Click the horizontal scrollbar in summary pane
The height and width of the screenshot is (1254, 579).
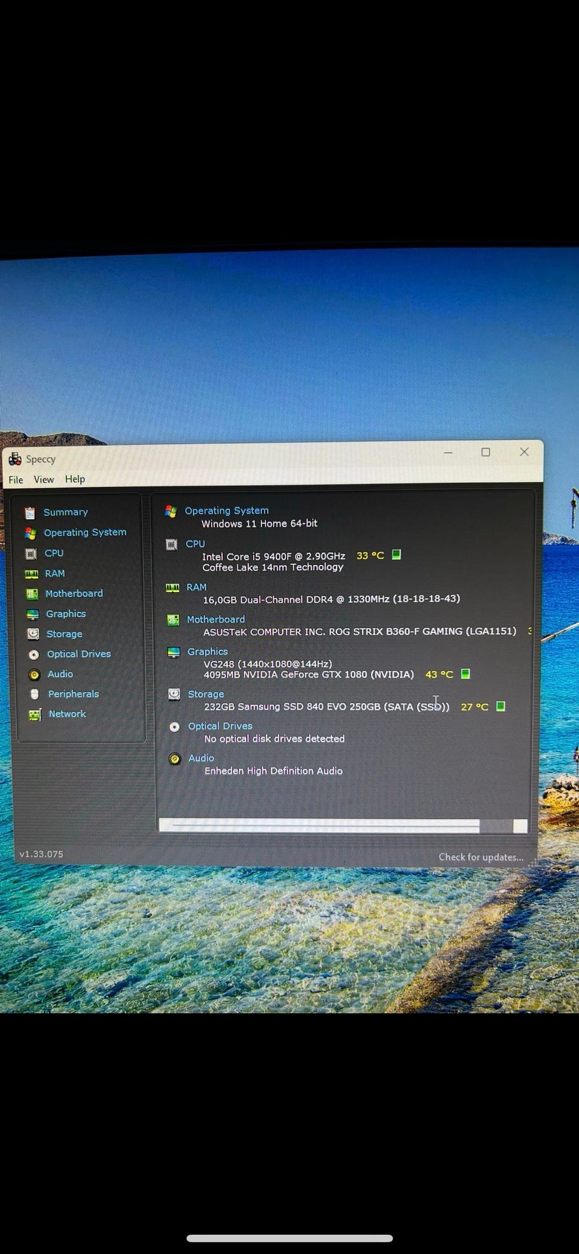tap(343, 826)
